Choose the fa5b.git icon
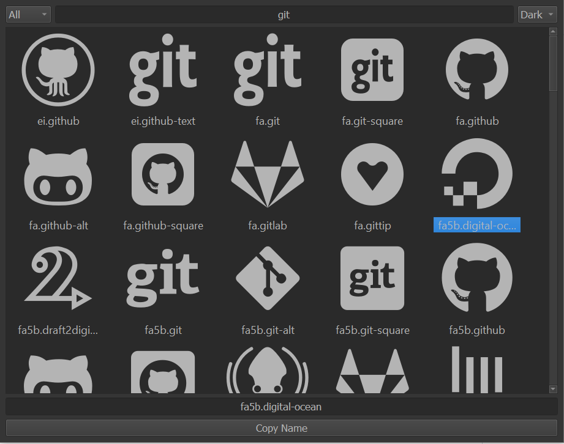564x444 pixels. coord(163,278)
